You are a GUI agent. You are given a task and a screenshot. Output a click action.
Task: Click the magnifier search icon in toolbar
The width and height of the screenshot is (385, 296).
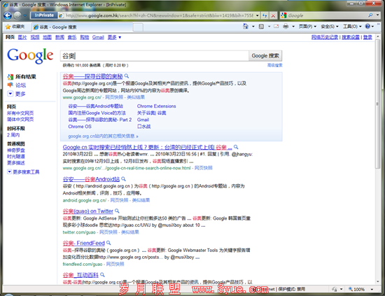click(370, 15)
